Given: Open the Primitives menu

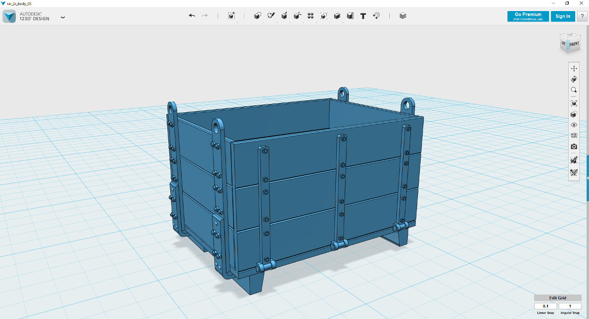Looking at the screenshot, I should click(x=258, y=16).
